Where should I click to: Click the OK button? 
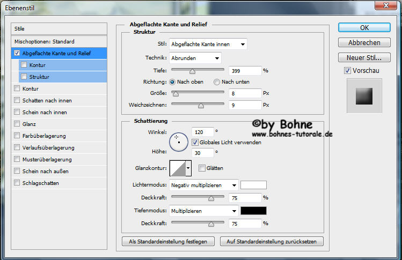[x=364, y=27]
